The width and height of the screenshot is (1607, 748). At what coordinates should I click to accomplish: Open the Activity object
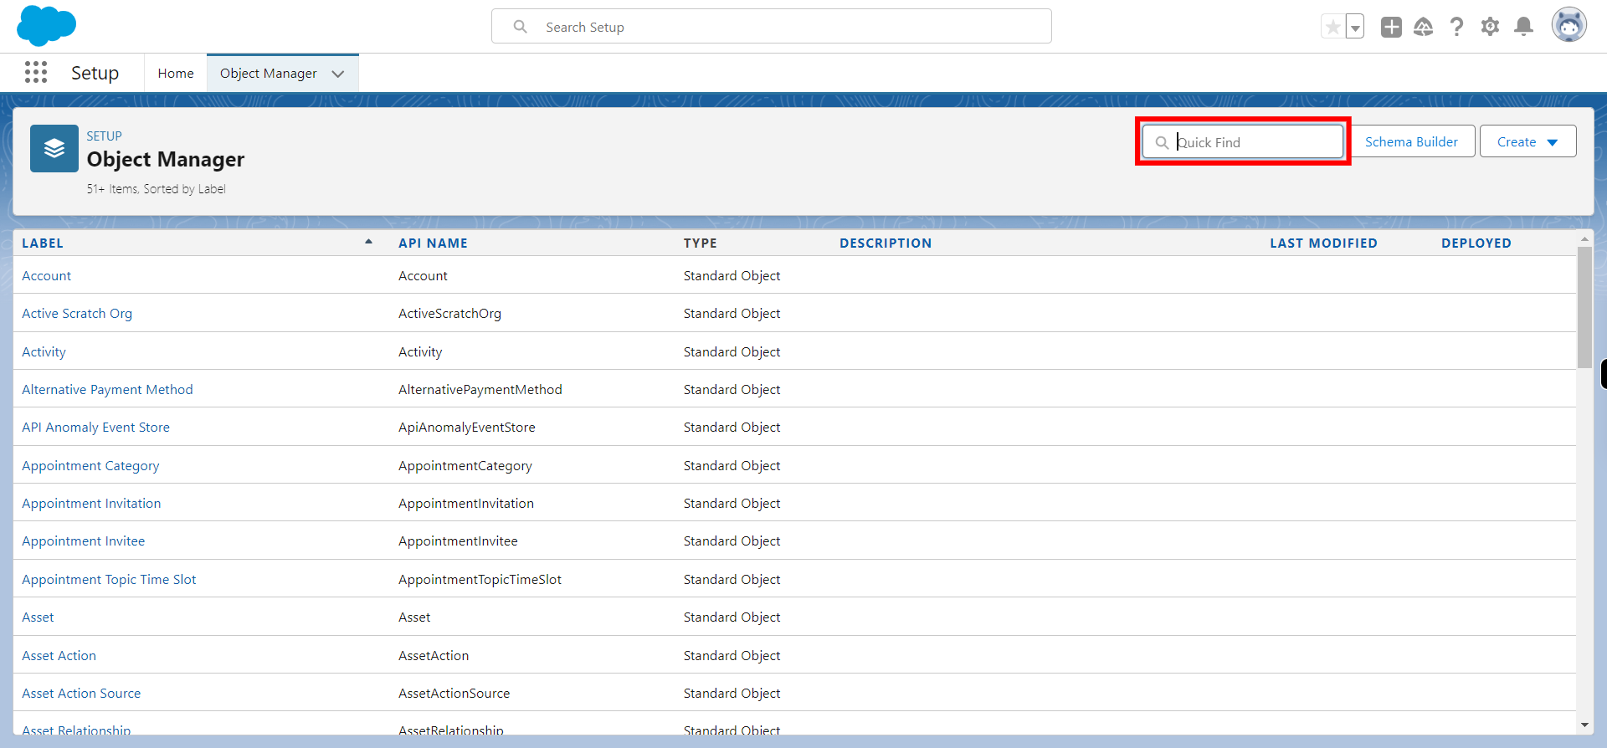44,351
